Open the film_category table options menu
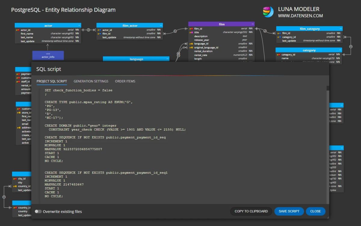 pyautogui.click(x=341, y=29)
